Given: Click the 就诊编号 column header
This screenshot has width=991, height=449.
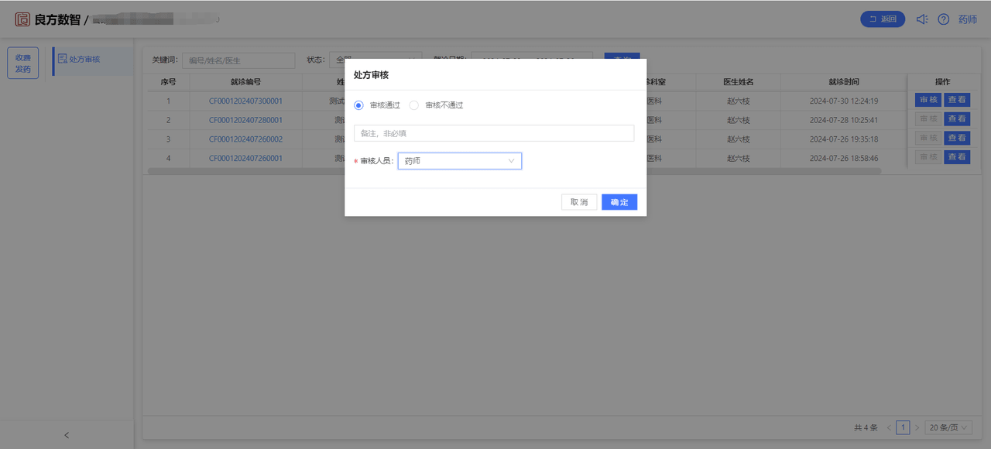Looking at the screenshot, I should pos(245,82).
